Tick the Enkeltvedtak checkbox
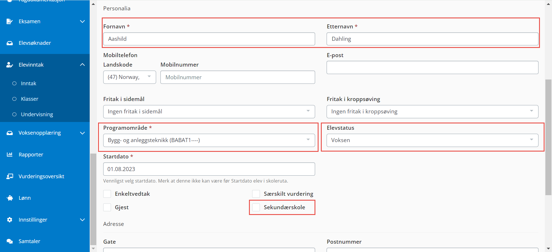 pyautogui.click(x=107, y=194)
